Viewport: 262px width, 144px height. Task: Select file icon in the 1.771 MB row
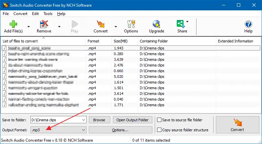5,105
